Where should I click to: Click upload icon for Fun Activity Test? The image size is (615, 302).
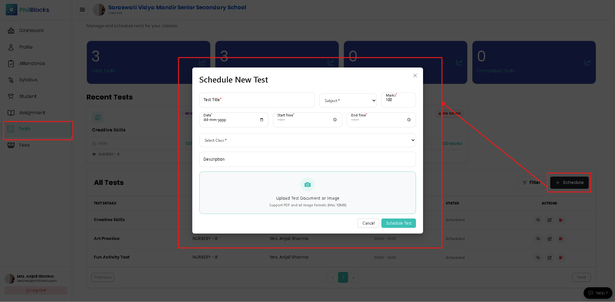click(x=538, y=258)
